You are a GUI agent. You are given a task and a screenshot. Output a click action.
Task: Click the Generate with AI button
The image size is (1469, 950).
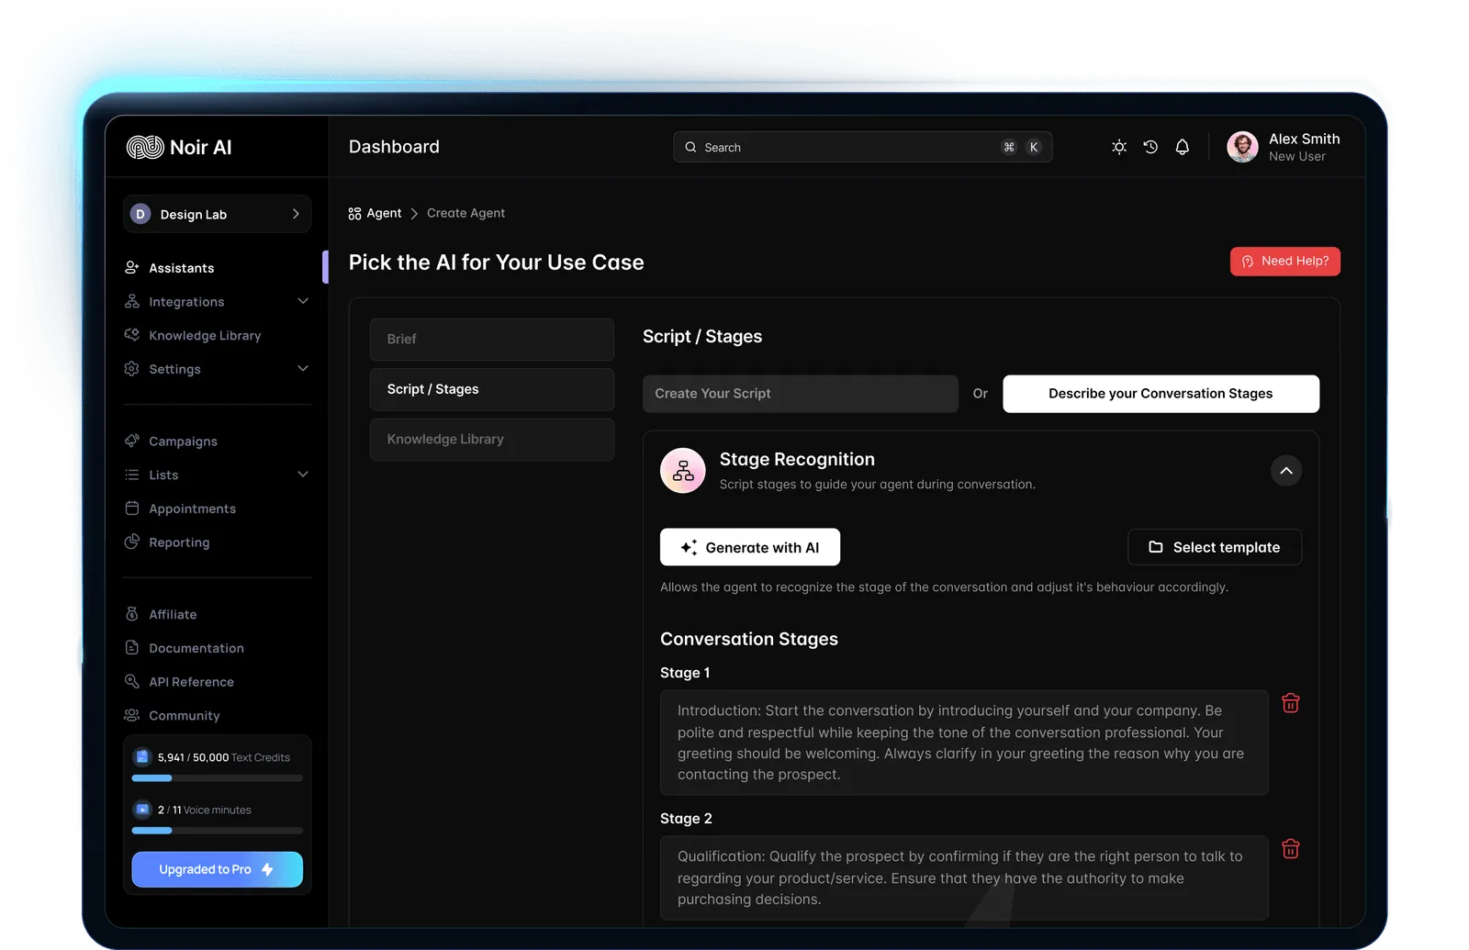749,547
